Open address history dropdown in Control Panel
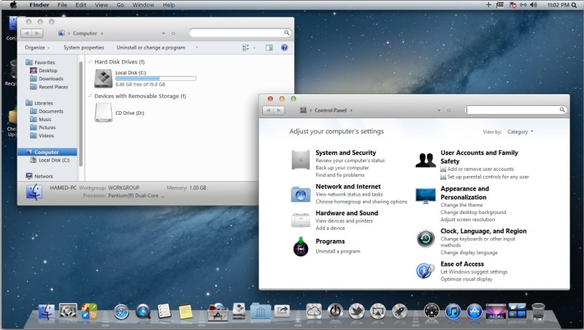This screenshot has width=584, height=330. (x=439, y=110)
